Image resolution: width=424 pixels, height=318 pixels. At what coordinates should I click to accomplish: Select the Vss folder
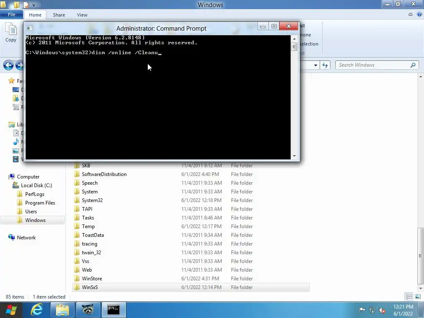(x=190, y=261)
